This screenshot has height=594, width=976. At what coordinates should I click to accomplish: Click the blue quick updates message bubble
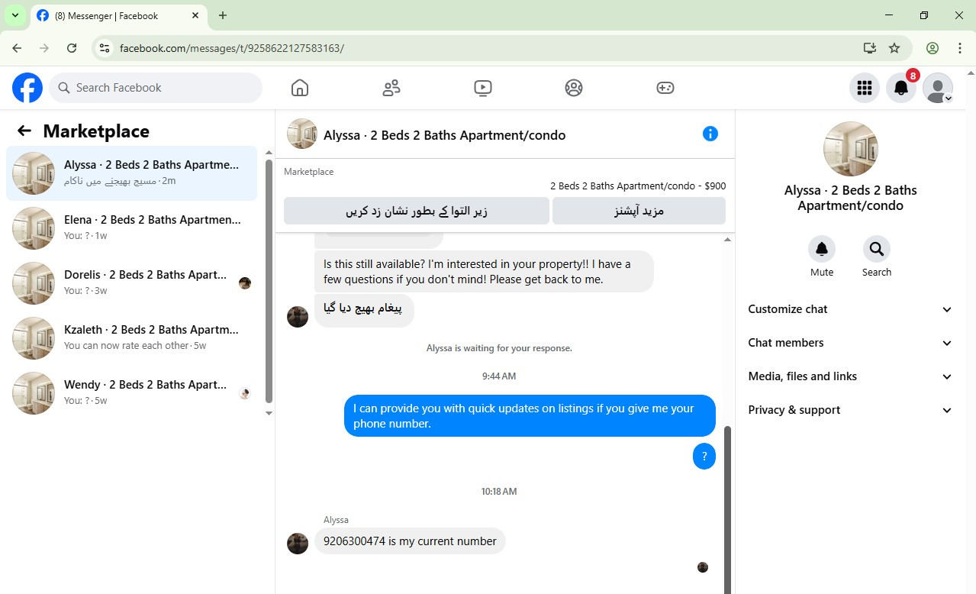tap(530, 416)
